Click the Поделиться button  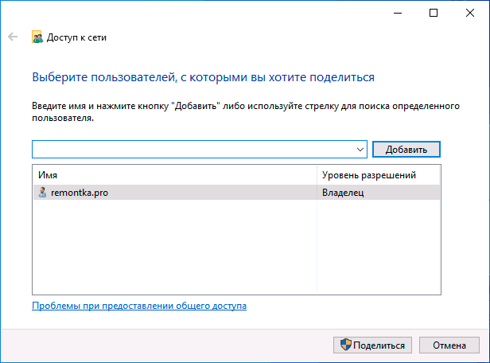tap(372, 345)
